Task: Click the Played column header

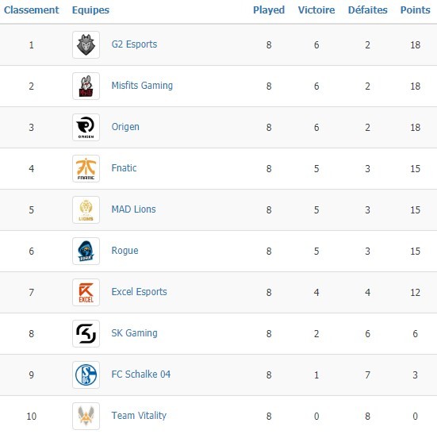Action: click(x=269, y=10)
